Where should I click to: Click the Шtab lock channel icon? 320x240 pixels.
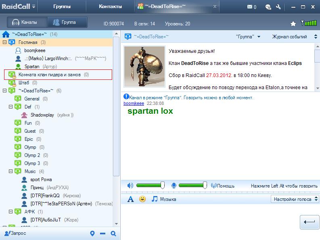tap(12, 83)
